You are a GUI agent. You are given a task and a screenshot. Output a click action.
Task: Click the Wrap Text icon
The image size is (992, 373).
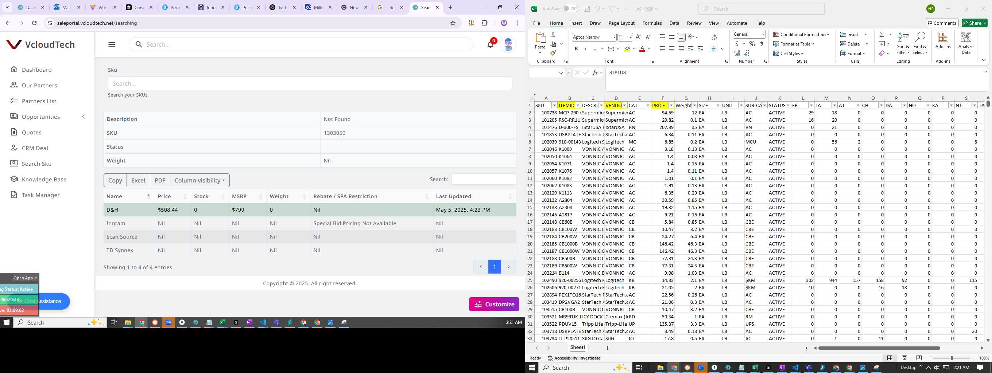click(x=714, y=37)
